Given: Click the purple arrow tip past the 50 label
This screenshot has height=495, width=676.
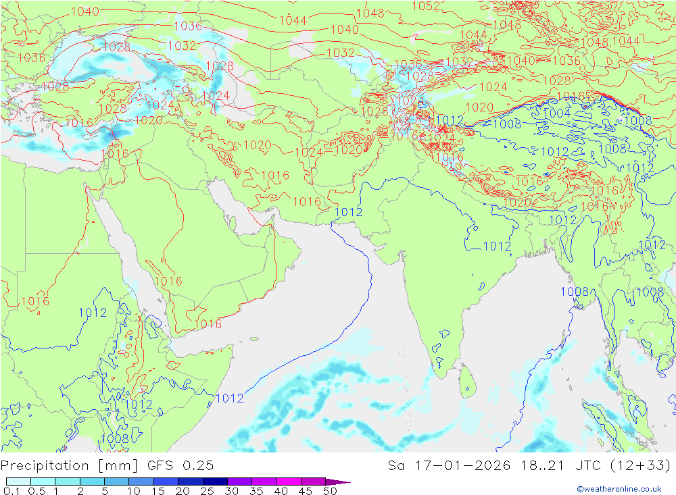Looking at the screenshot, I should click(339, 482).
